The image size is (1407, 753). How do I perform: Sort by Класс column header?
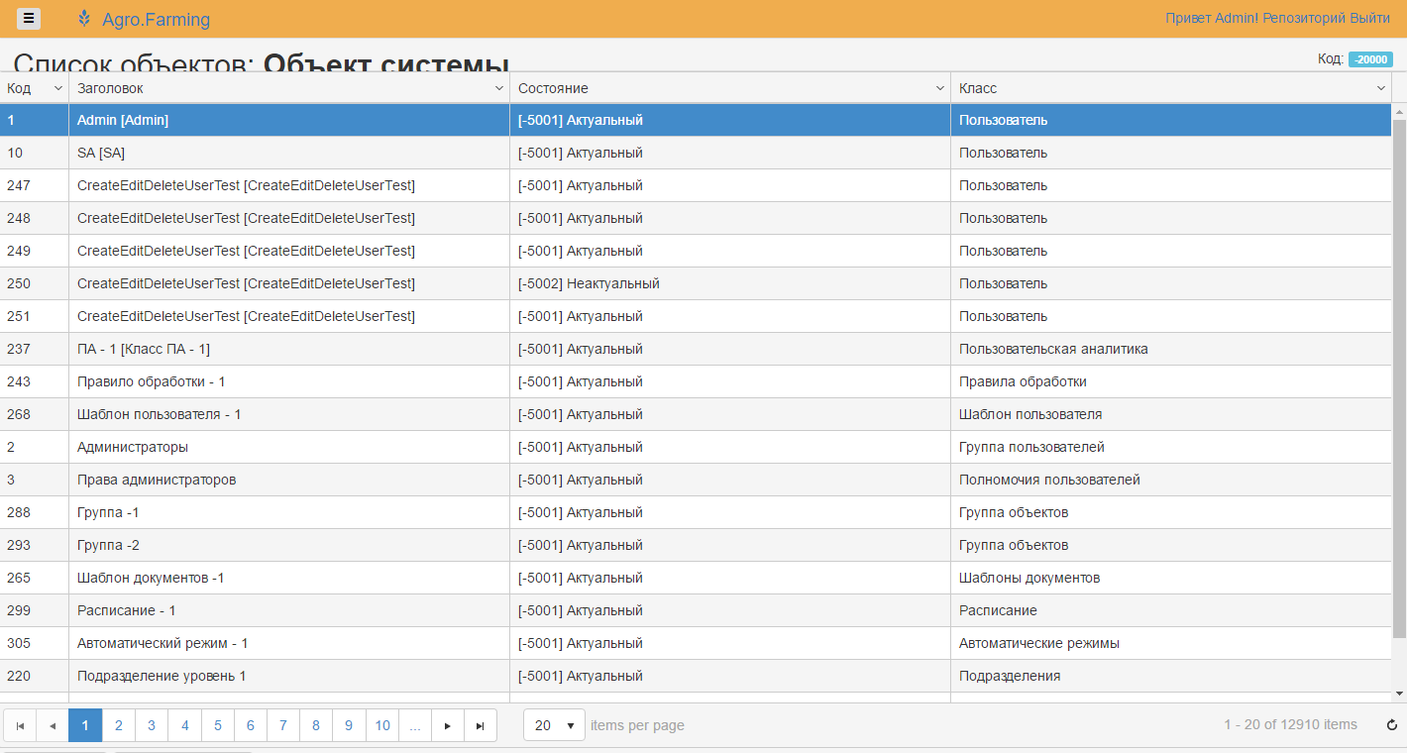point(978,88)
